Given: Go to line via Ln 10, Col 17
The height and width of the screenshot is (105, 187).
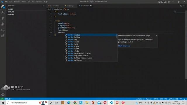Looking at the screenshot, I should click(x=140, y=99).
